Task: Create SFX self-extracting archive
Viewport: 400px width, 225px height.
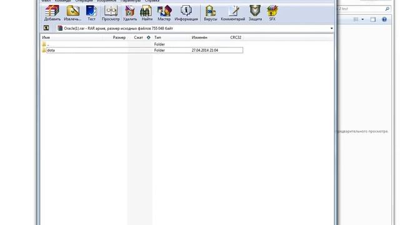Action: (272, 13)
